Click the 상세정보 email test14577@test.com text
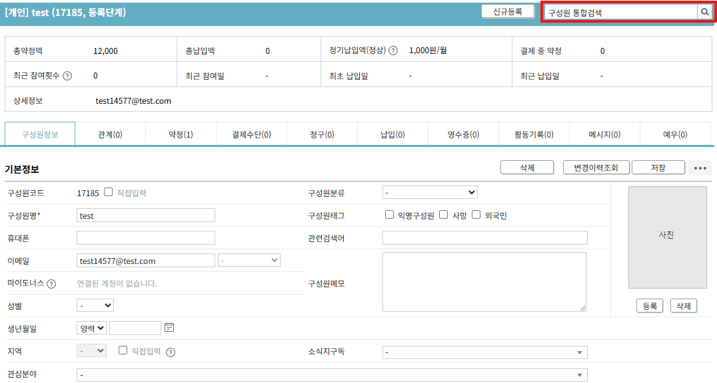717x383 pixels. tap(133, 101)
